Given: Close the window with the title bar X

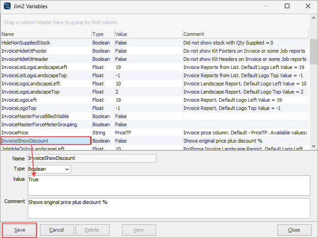Looking at the screenshot, I should 308,6.
